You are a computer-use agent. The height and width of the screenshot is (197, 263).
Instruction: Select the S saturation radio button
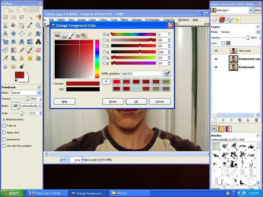point(104,40)
